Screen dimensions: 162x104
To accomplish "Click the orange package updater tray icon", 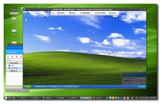I will (x=128, y=98).
